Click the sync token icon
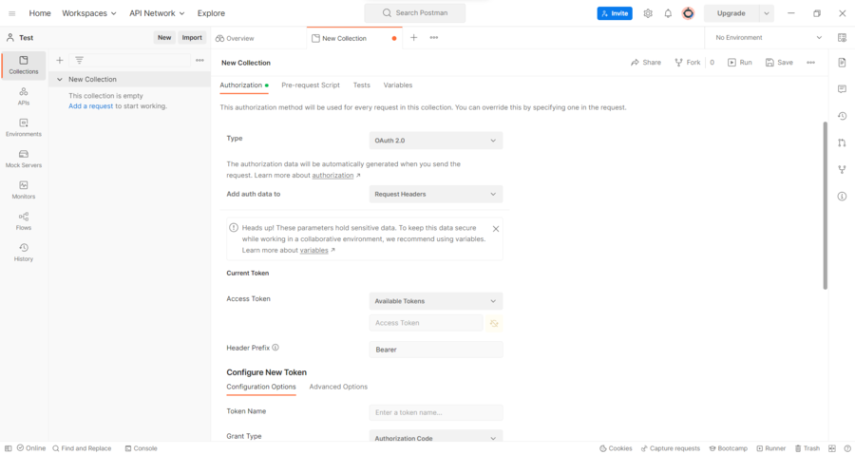Screen dimensions: 855x455 point(494,323)
